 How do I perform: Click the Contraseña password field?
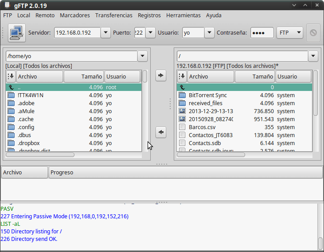[262, 33]
